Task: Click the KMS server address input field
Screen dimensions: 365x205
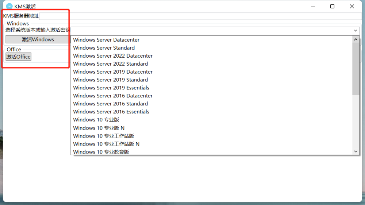Action: 200,16
